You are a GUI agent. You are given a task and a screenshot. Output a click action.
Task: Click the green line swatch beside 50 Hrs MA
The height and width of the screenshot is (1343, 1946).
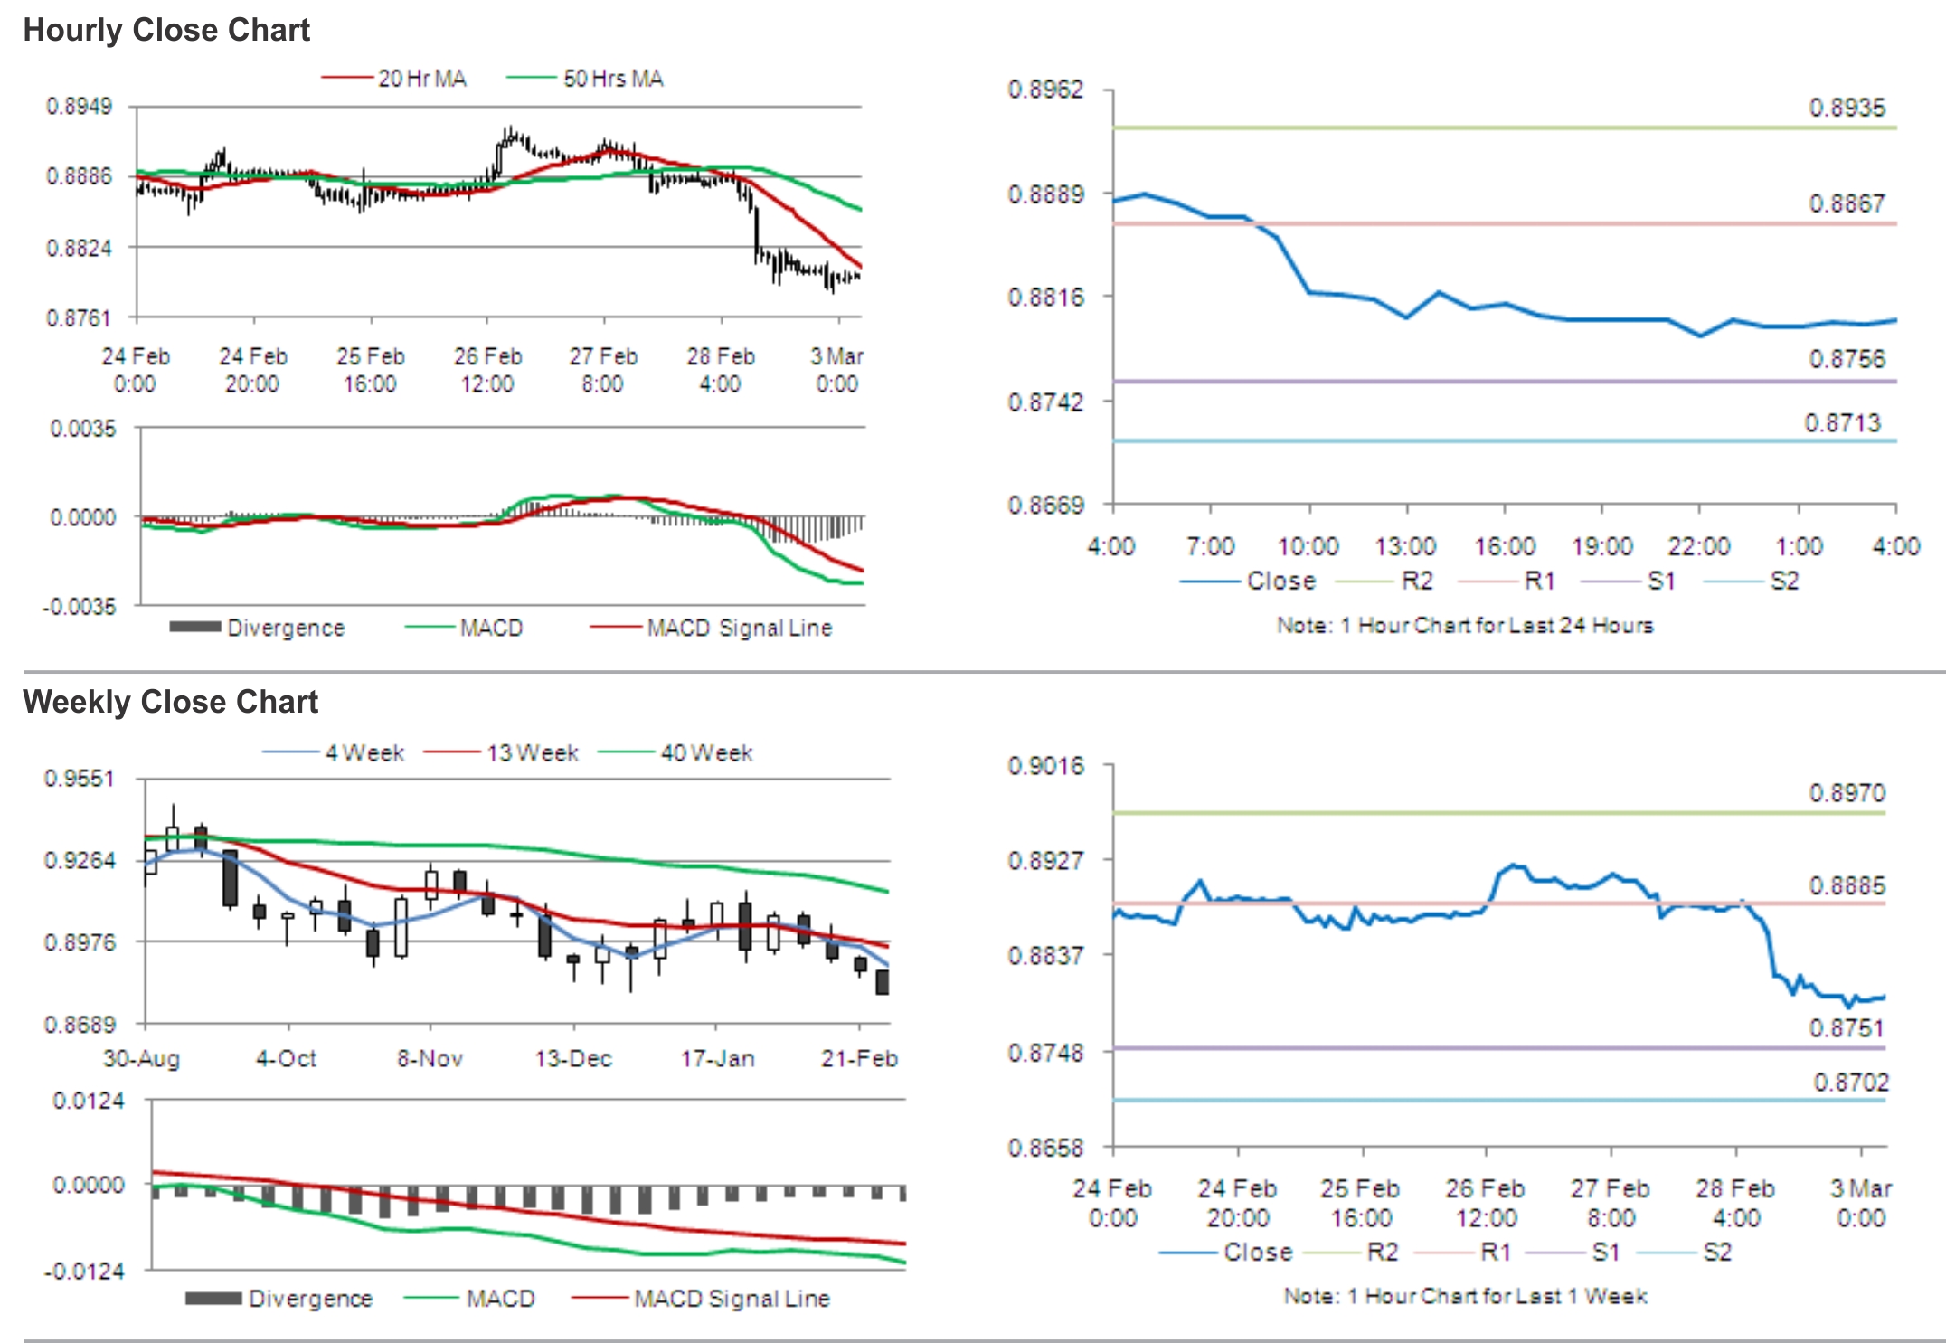tap(532, 78)
